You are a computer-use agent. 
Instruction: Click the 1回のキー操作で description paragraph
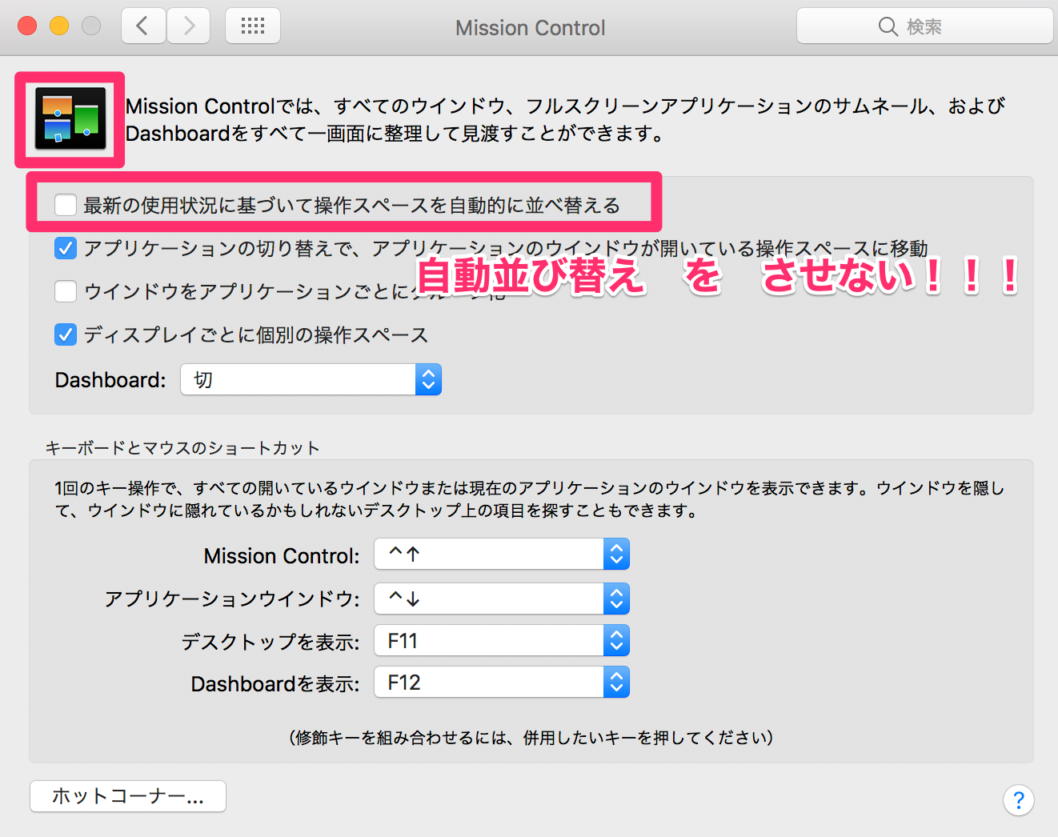click(529, 499)
